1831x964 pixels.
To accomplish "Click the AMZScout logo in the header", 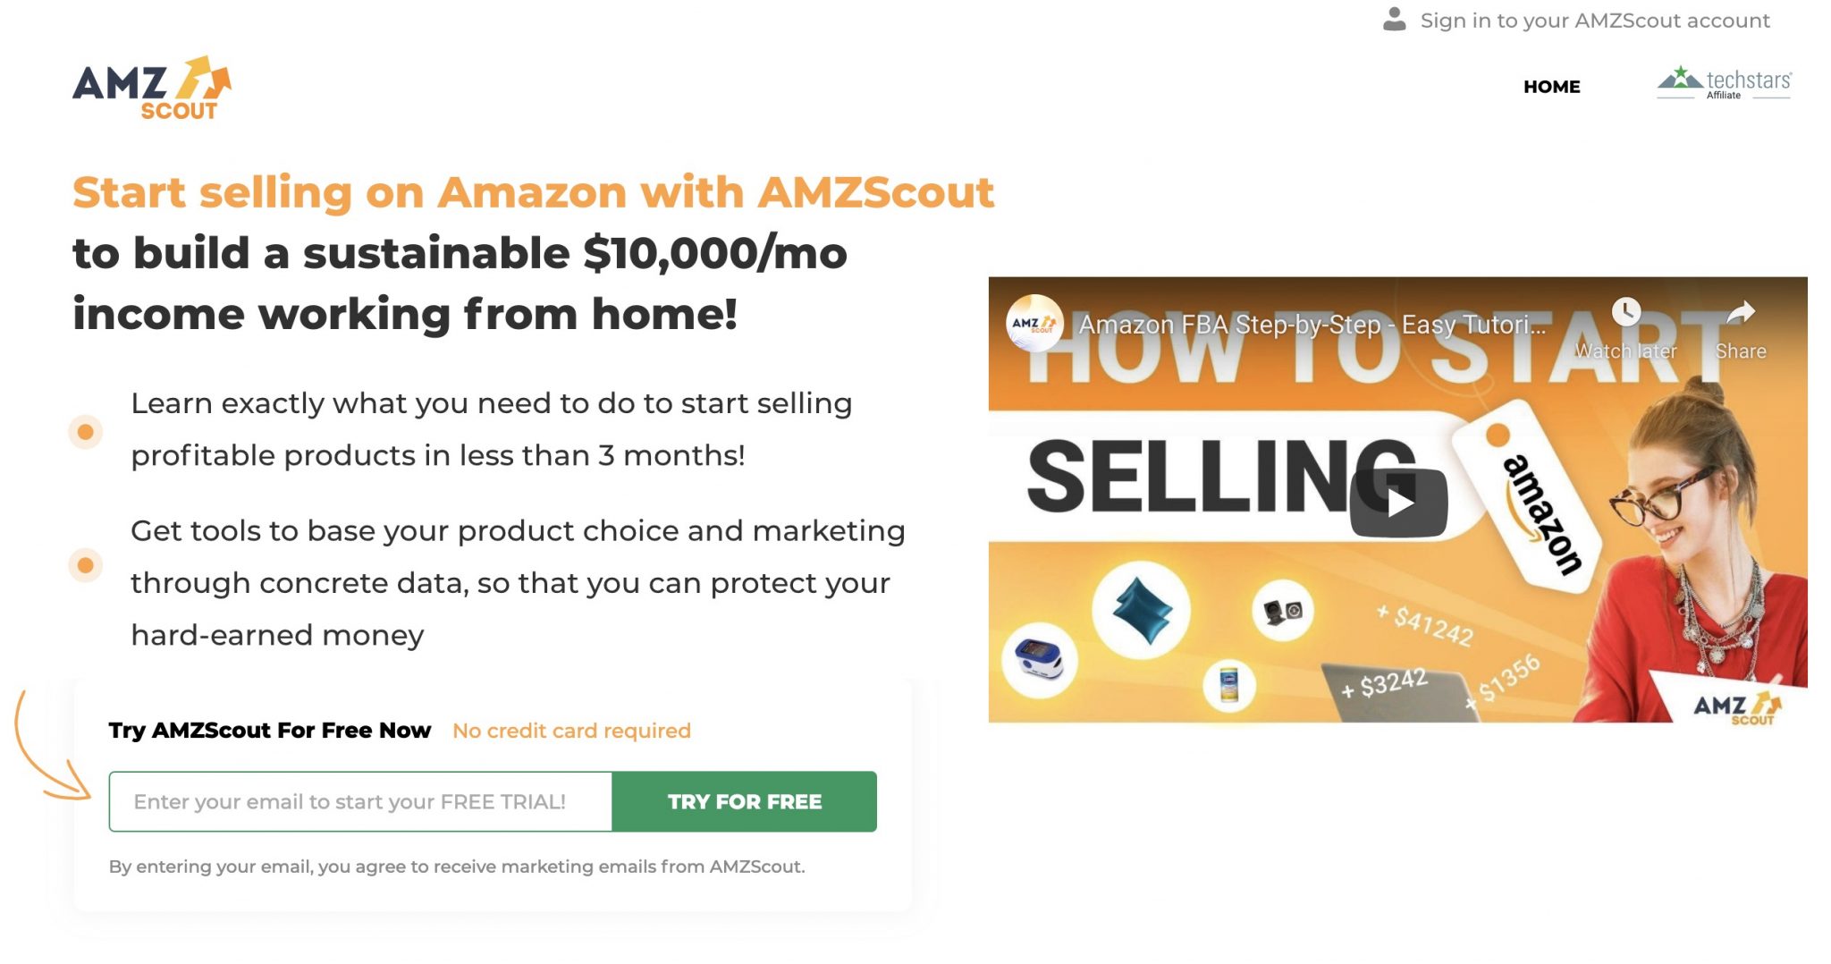I will click(x=152, y=89).
